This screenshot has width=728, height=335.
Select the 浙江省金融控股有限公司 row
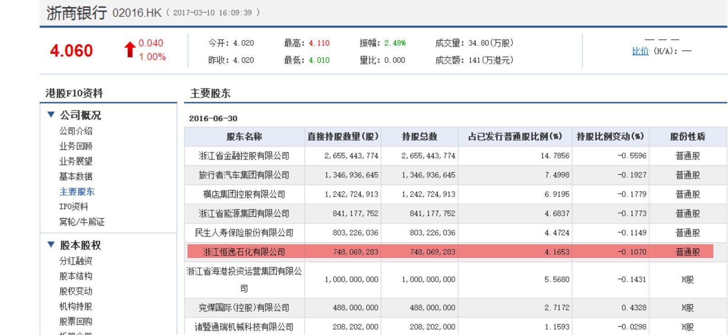coord(456,156)
